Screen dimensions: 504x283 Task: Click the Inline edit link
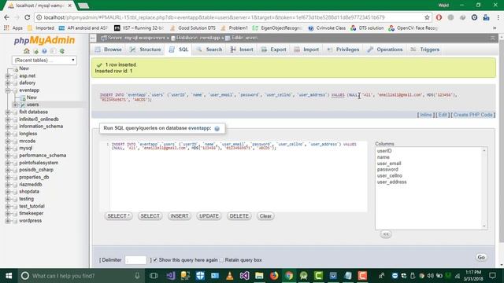(x=425, y=115)
